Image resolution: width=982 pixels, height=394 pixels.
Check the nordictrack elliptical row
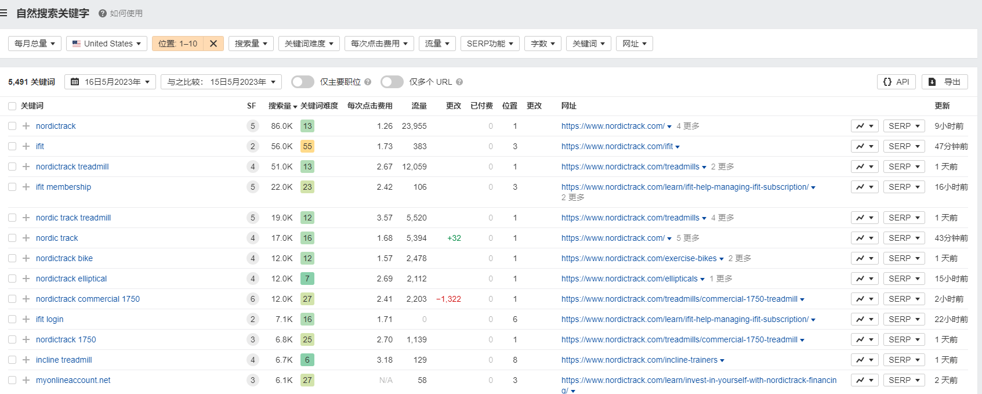[12, 279]
